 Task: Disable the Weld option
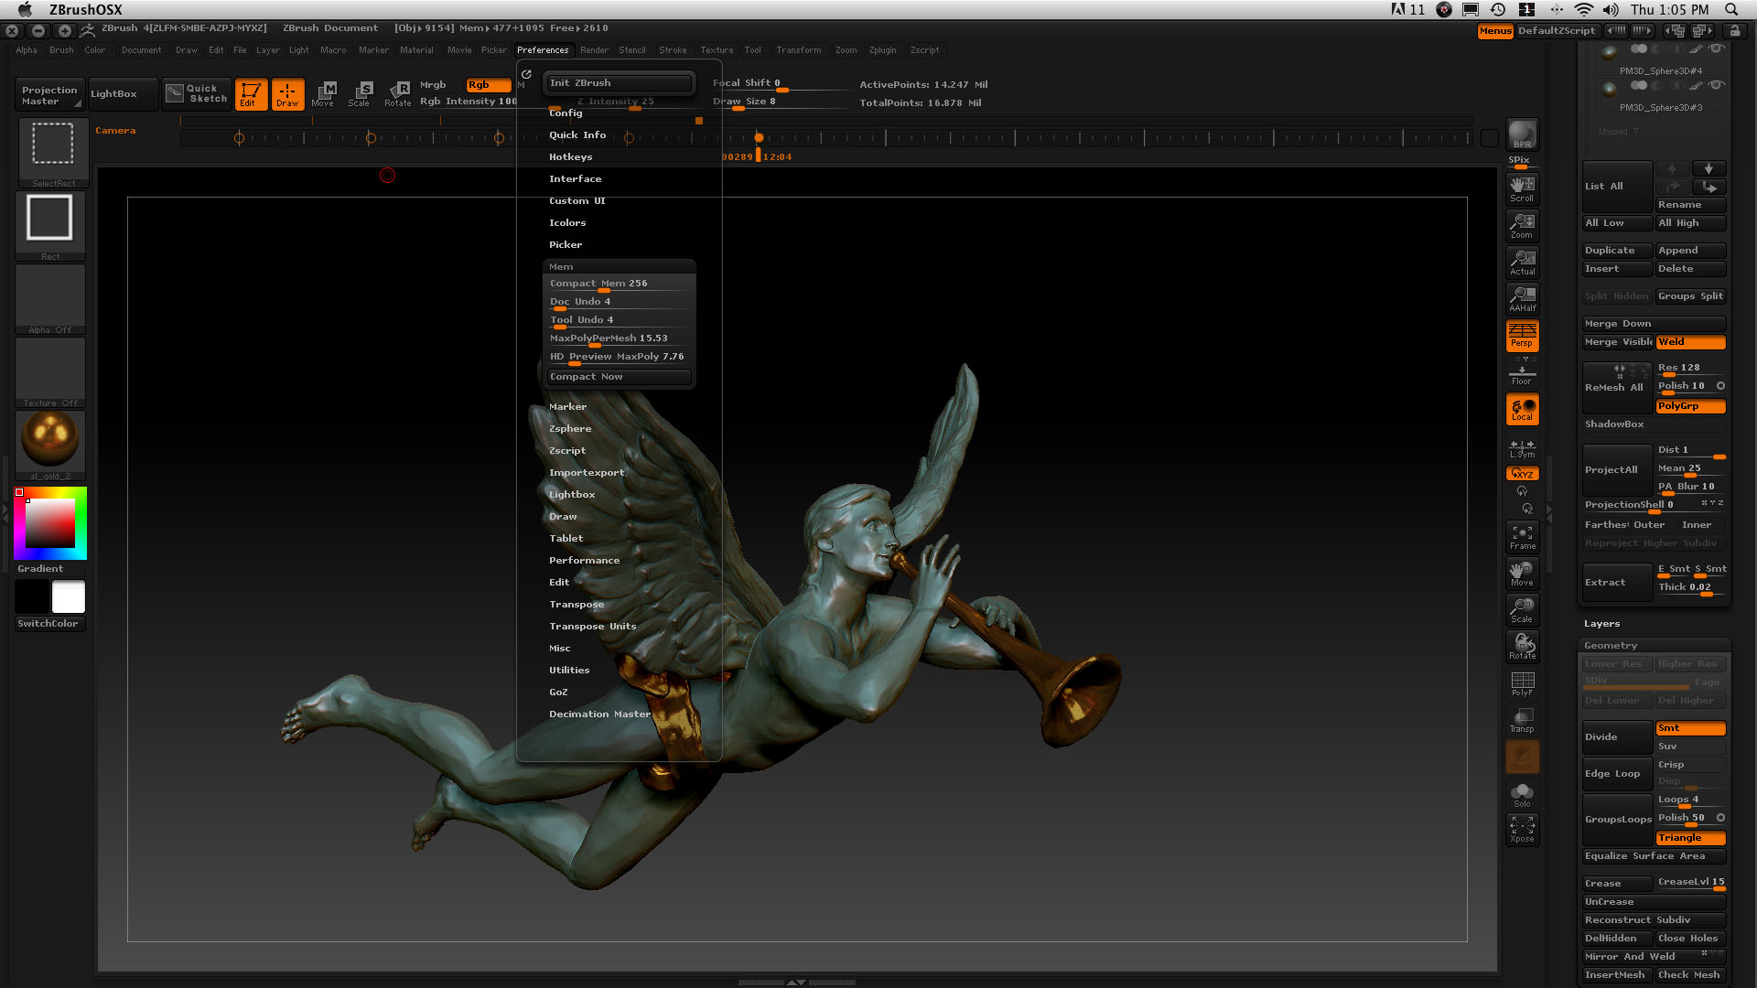click(x=1690, y=342)
